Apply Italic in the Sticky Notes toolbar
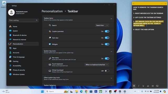The image size is (168, 94). pos(139,86)
